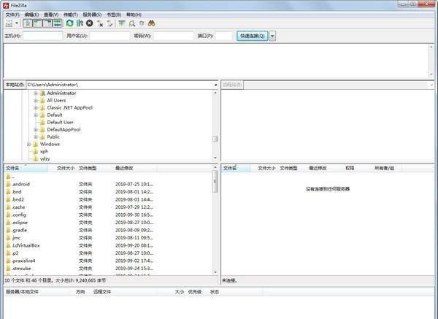
Task: Click the parent directory '..' entry
Action: [x=10, y=177]
